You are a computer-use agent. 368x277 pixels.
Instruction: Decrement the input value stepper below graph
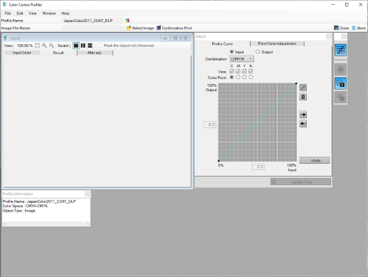click(262, 168)
